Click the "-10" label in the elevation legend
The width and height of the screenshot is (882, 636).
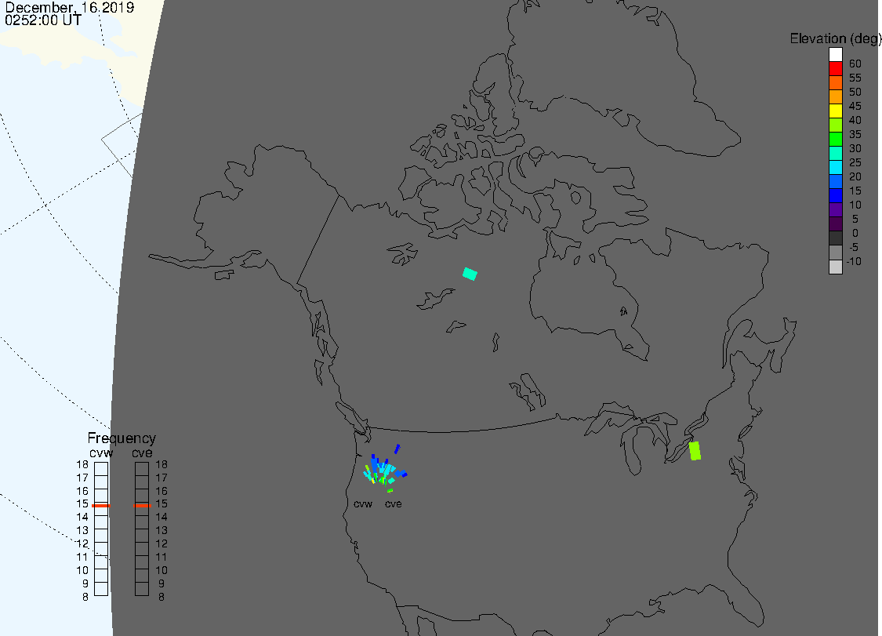click(x=854, y=261)
